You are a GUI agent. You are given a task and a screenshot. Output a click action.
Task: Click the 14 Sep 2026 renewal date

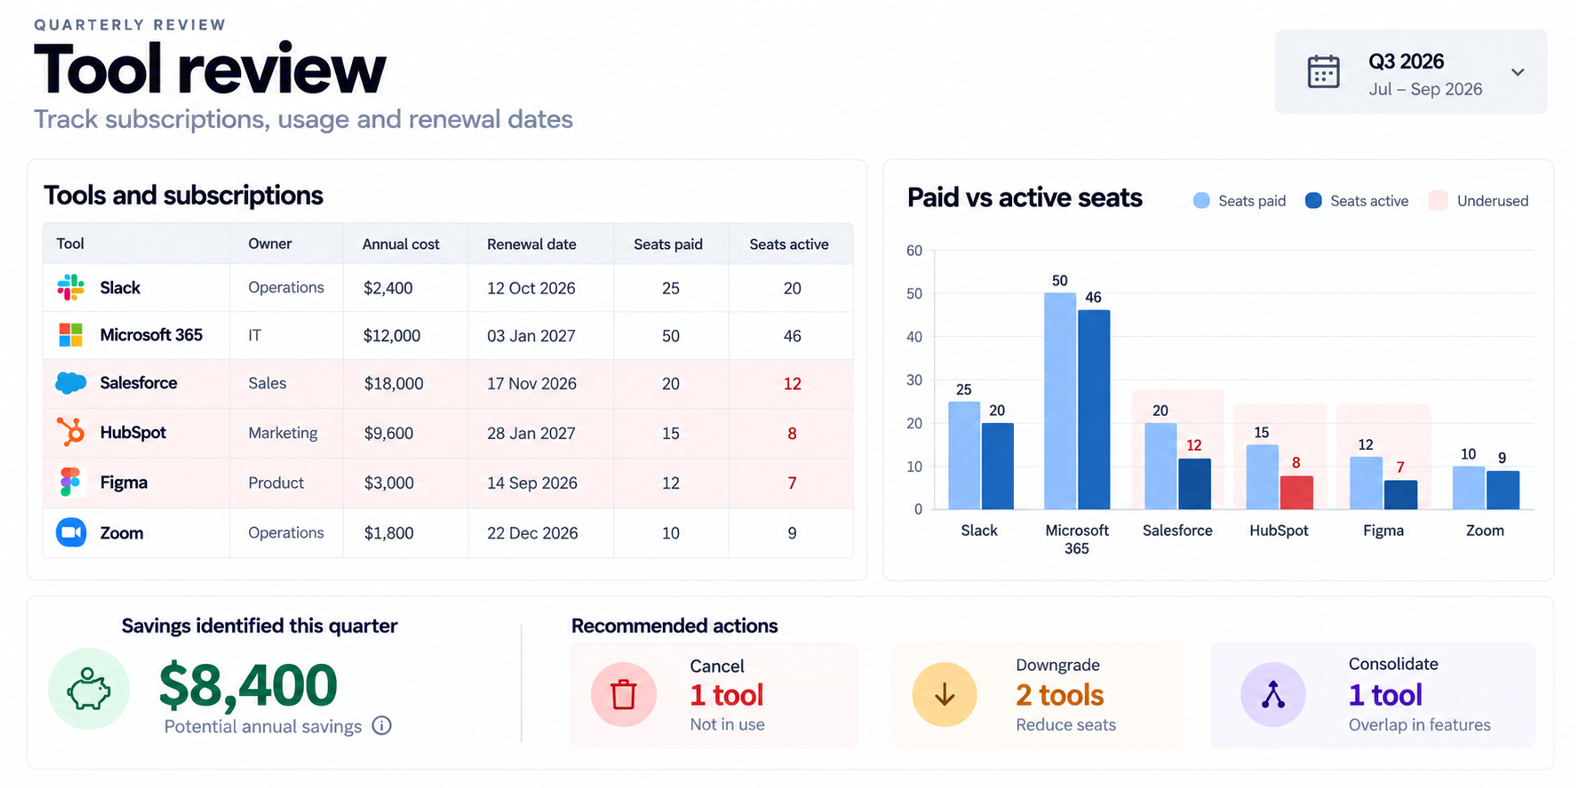tap(532, 483)
